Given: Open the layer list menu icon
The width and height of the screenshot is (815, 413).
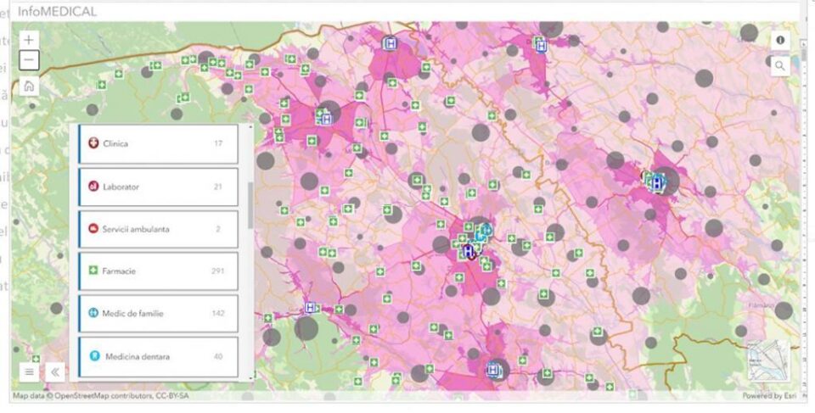Looking at the screenshot, I should point(30,371).
